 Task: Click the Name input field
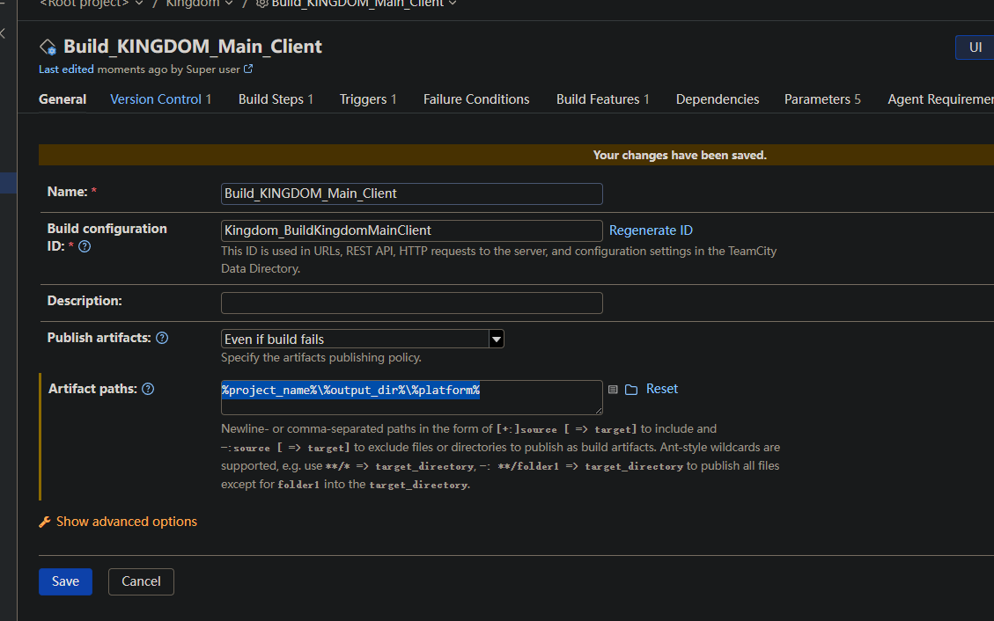411,194
